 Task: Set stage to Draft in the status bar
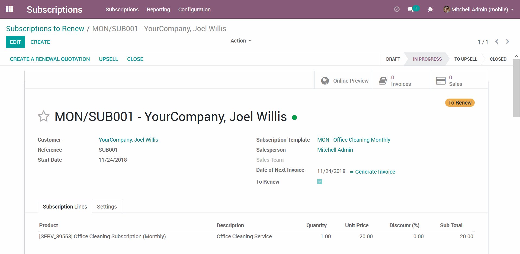(x=393, y=59)
